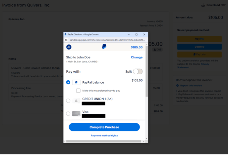Click the PayPal Checkout window favicon

(x=65, y=35)
